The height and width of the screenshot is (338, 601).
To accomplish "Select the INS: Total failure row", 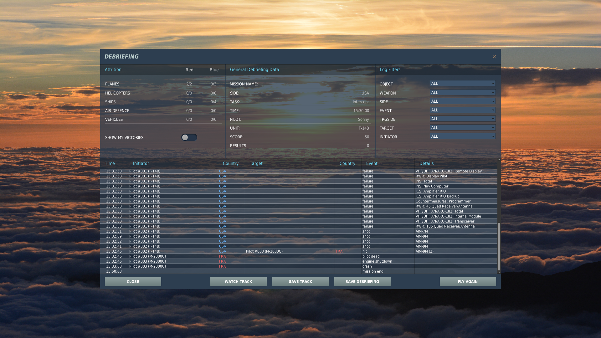I will [x=299, y=181].
